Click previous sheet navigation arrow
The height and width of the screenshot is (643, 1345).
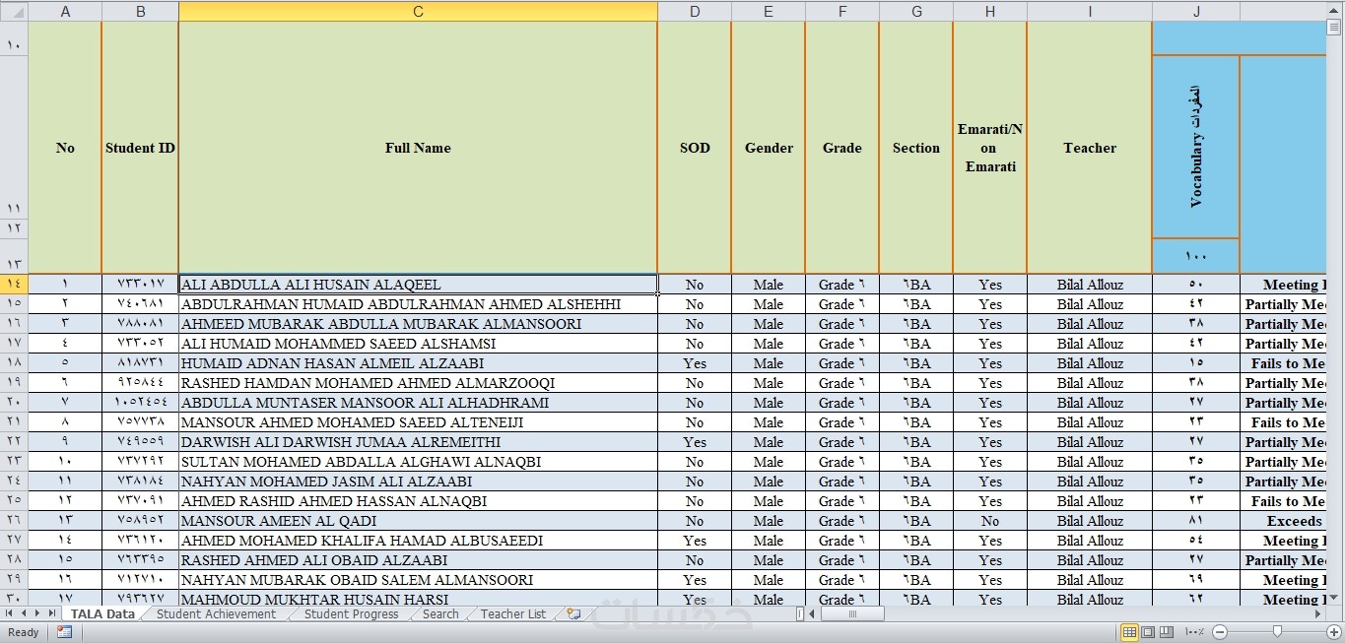coord(23,613)
